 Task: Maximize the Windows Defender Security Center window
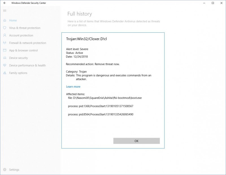coord(213,3)
